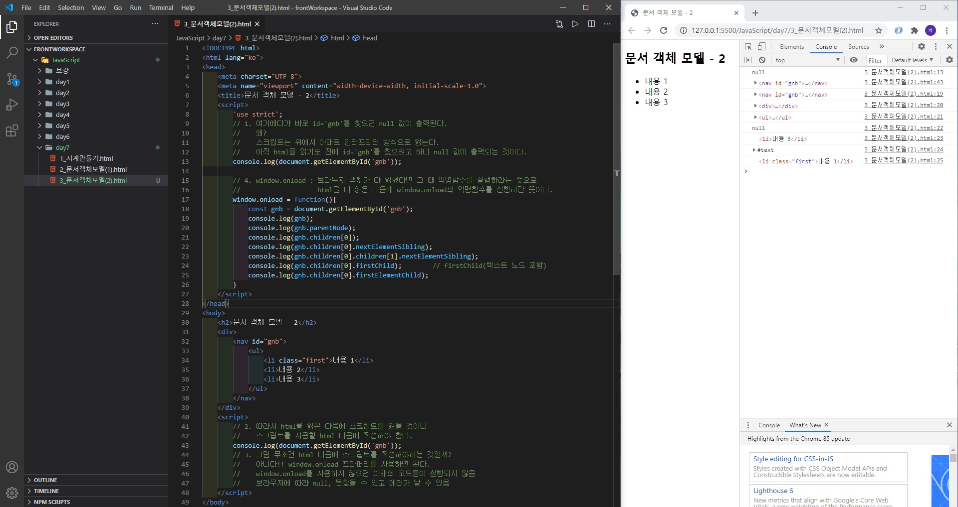Image resolution: width=958 pixels, height=507 pixels.
Task: Open the Terminal menu
Action: point(161,7)
